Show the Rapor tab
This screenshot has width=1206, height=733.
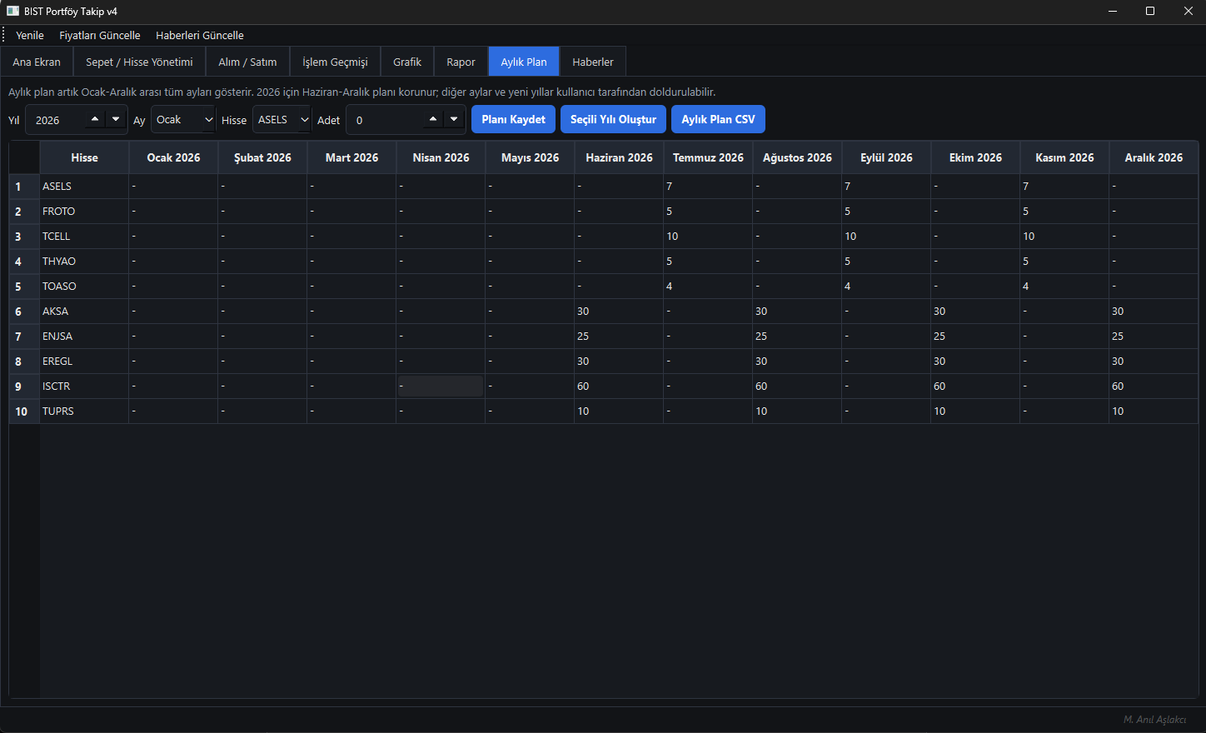click(x=461, y=62)
